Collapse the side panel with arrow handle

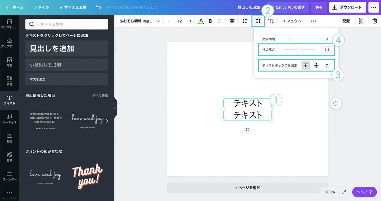point(115,108)
